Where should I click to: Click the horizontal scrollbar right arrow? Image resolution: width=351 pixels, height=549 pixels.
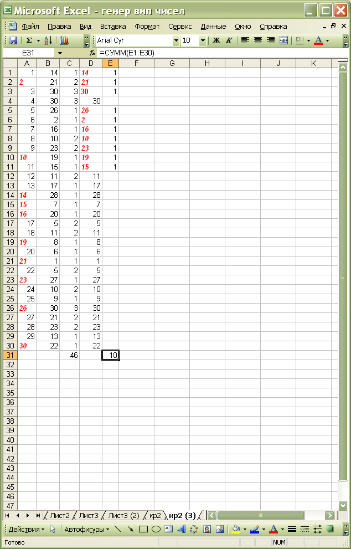329,515
